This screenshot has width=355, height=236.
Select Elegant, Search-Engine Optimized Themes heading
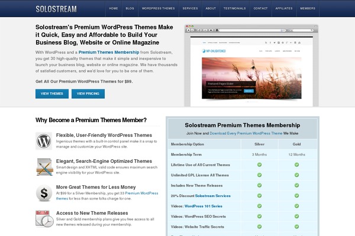[x=104, y=161]
